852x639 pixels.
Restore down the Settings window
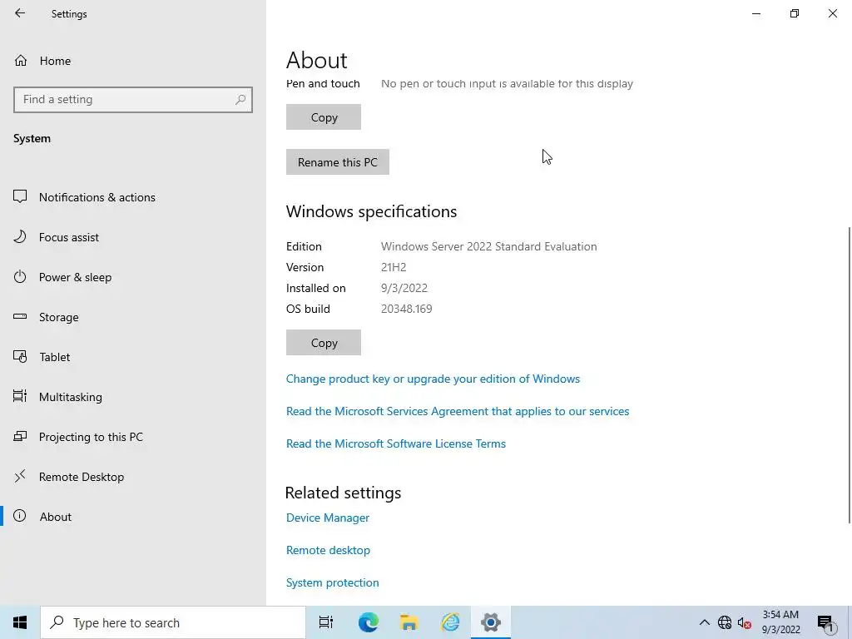point(795,13)
